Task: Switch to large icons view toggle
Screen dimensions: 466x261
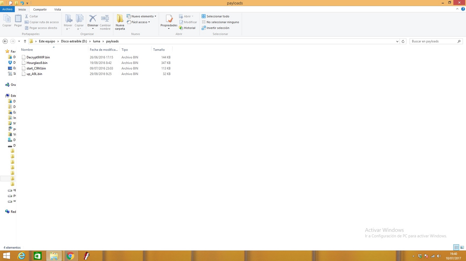Action: (462, 247)
